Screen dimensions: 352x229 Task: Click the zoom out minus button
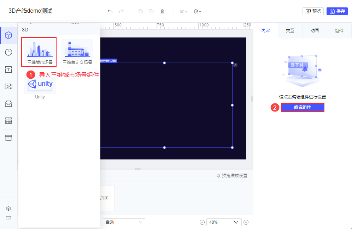click(x=202, y=222)
